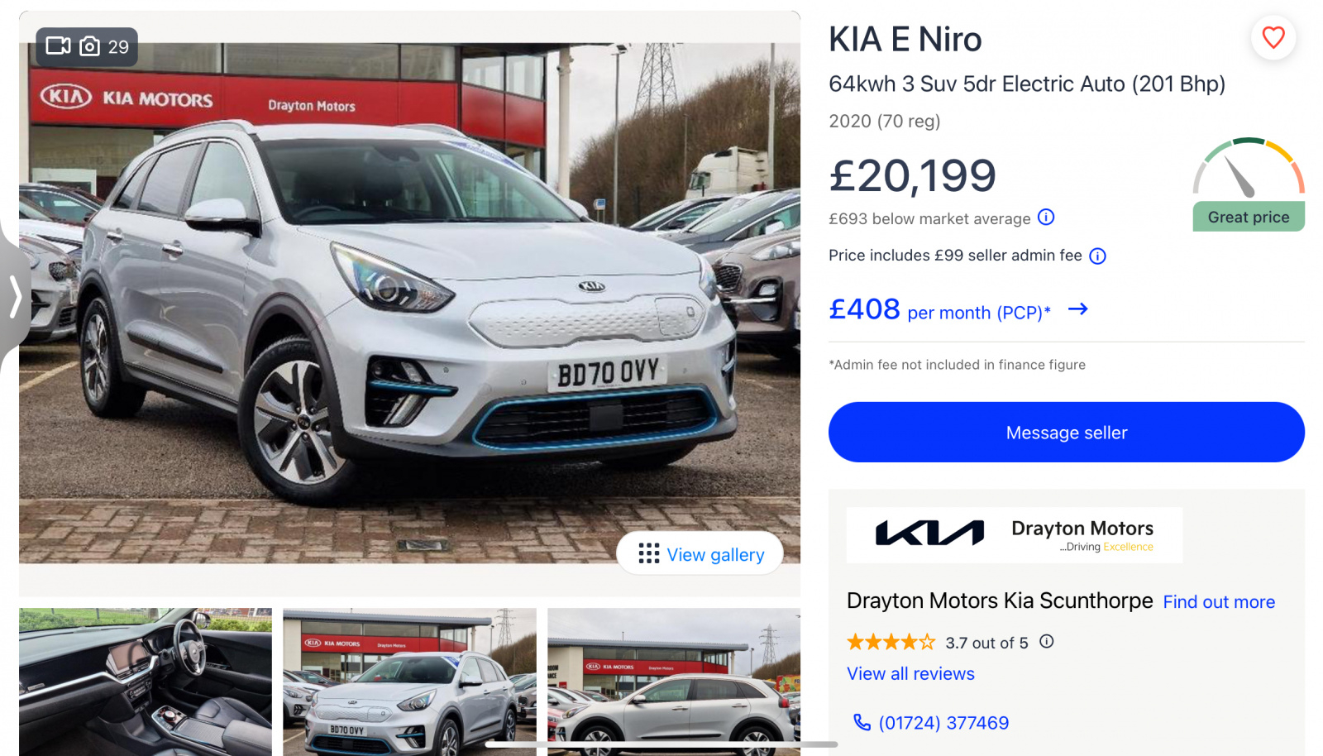
Task: Open the front view BD70 OVY thumbnail
Action: coord(409,682)
